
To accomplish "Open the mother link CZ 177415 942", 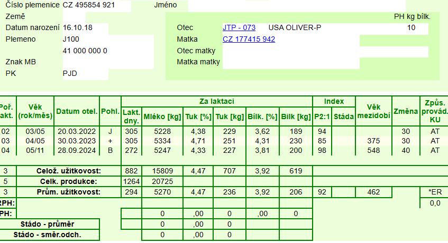I will pos(249,39).
